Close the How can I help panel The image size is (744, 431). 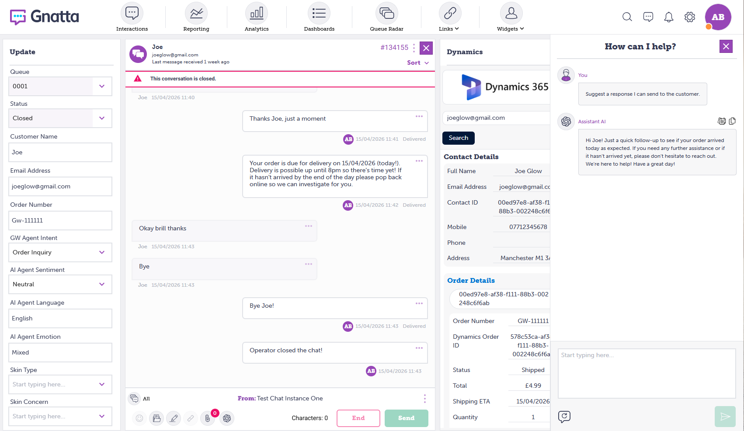click(x=726, y=46)
